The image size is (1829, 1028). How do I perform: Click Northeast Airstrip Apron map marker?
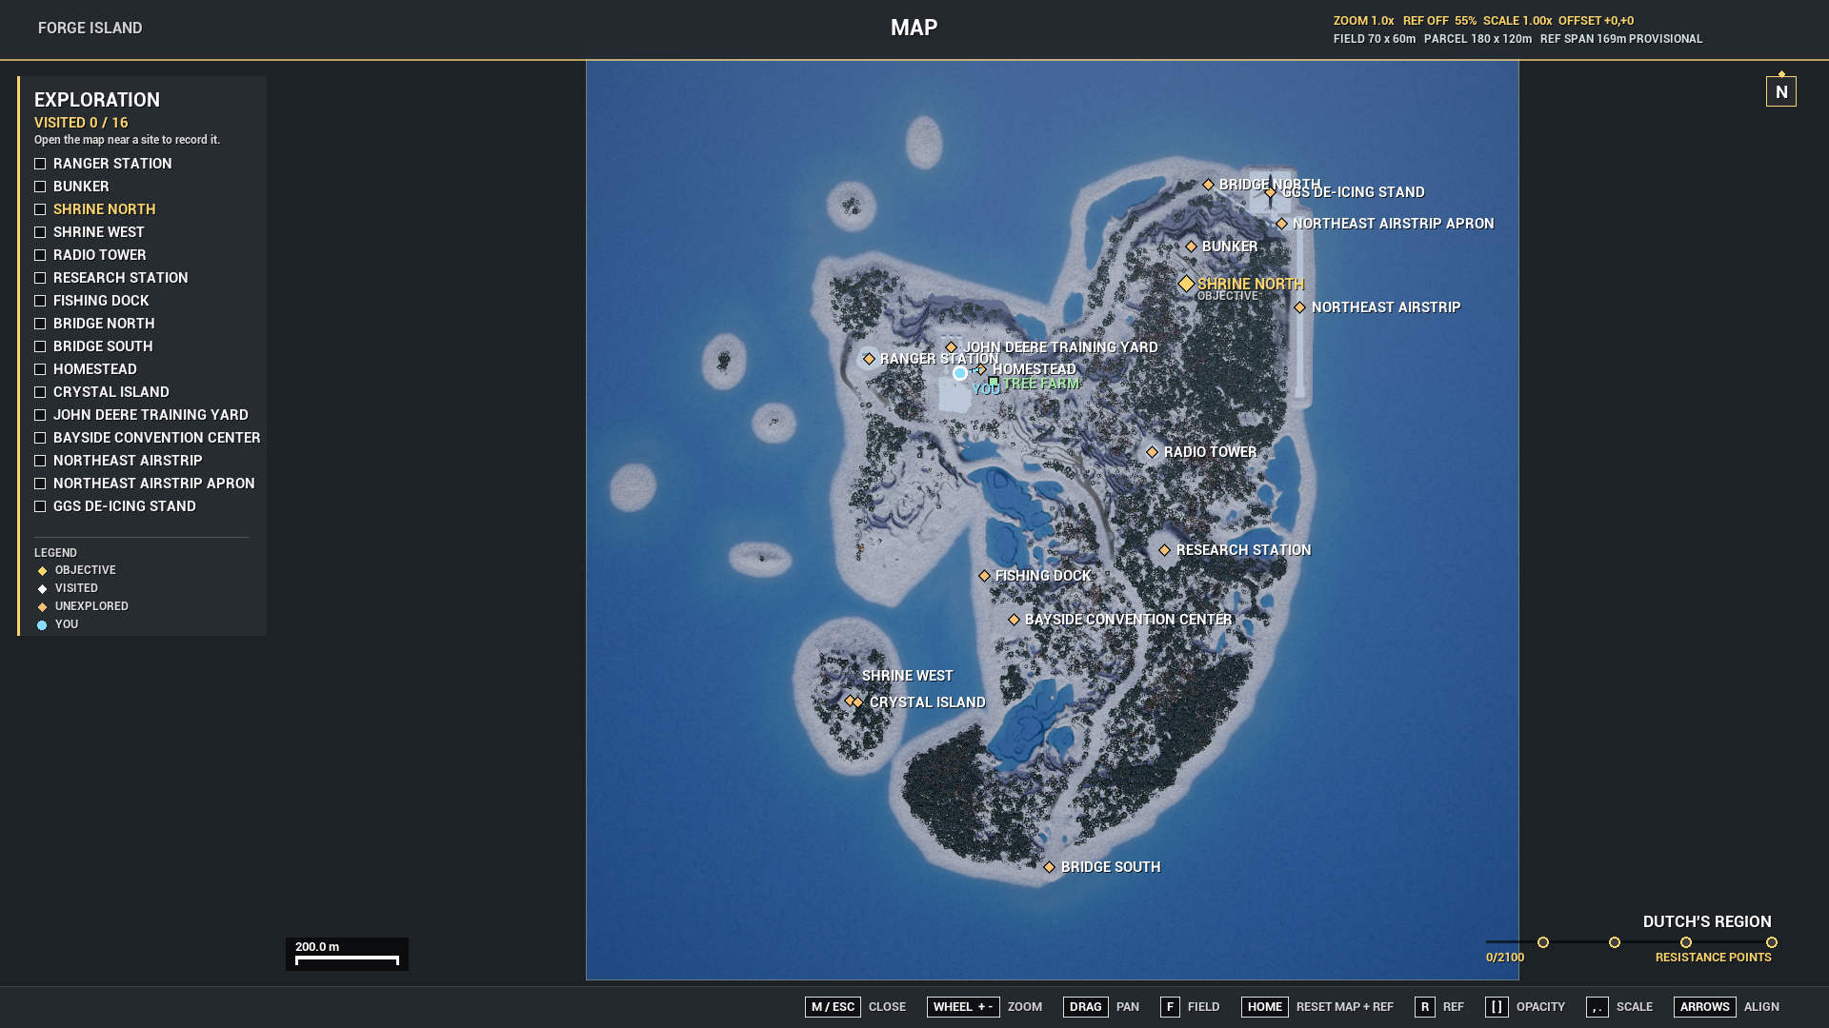pyautogui.click(x=1282, y=224)
